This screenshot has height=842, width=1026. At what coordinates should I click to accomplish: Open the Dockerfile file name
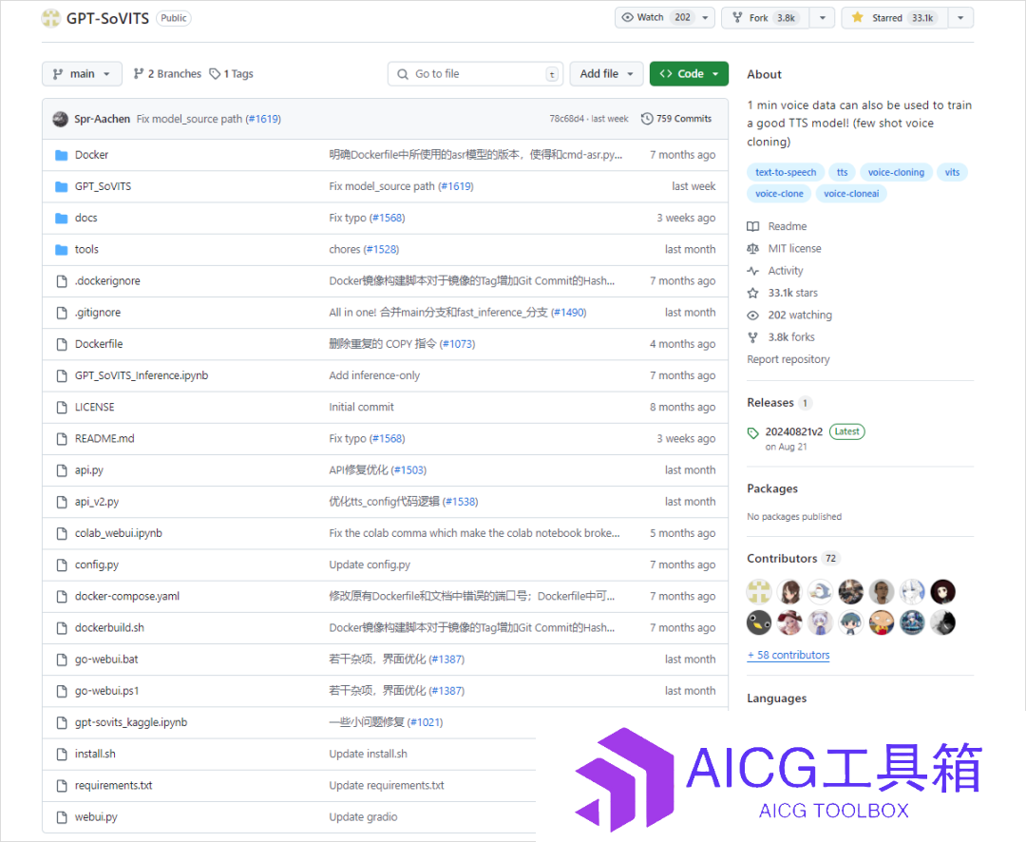click(99, 344)
